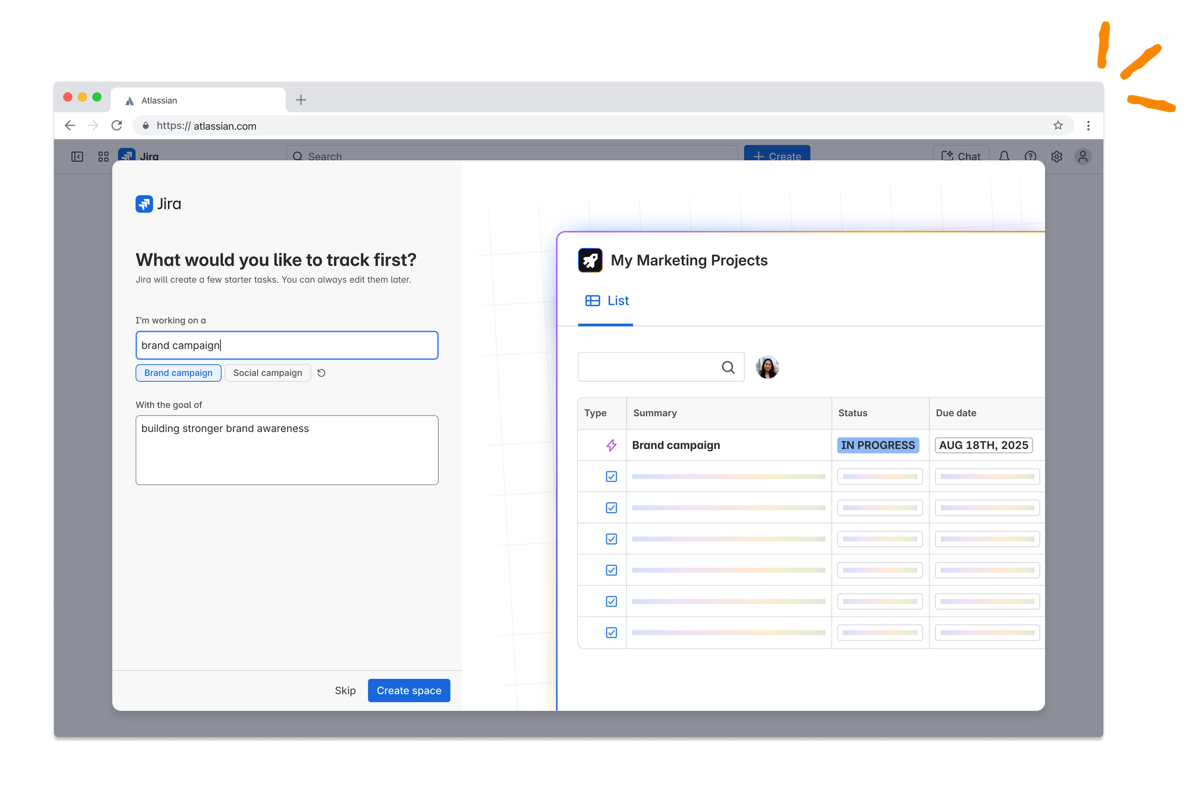Open the AUG 18TH, 2025 due date

(x=983, y=445)
